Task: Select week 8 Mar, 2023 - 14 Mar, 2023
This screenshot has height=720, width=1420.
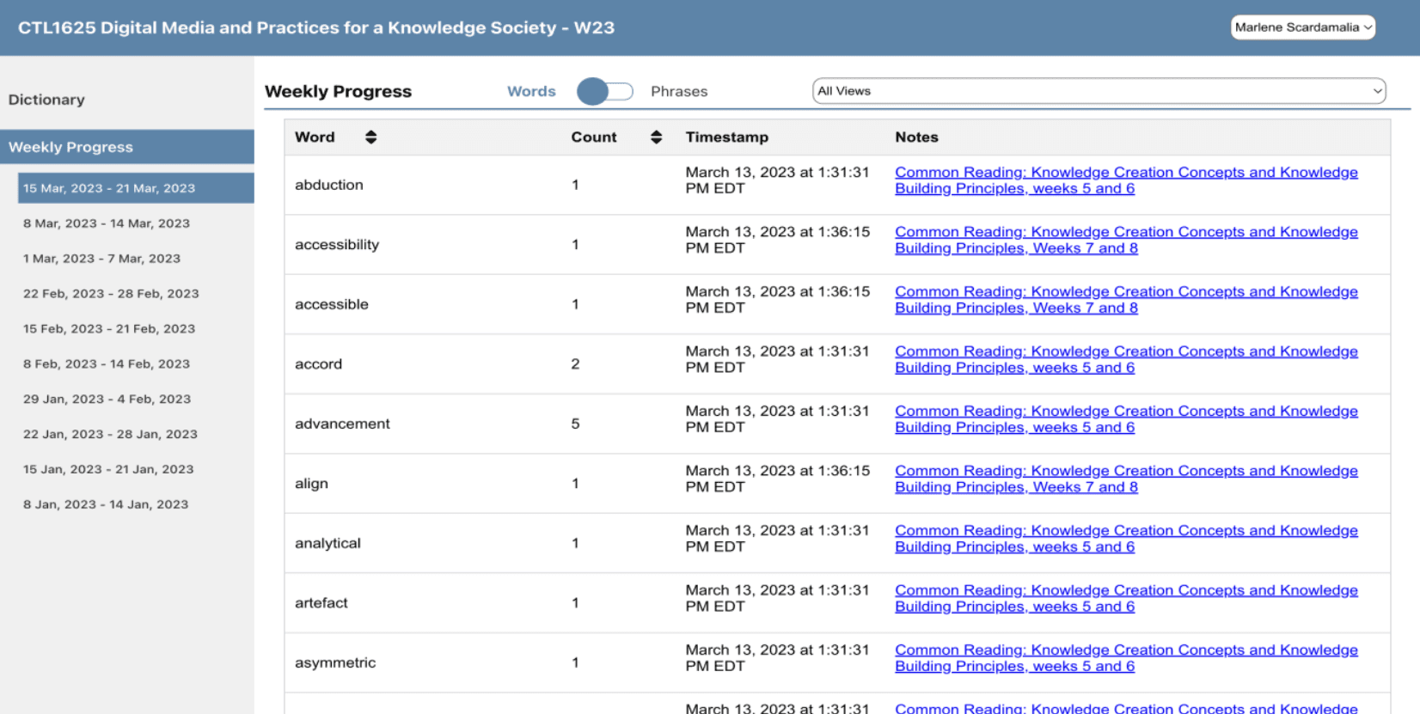Action: tap(107, 223)
